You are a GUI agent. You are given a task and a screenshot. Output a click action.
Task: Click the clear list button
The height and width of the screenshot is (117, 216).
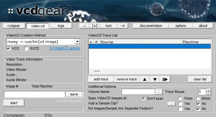coord(200,79)
